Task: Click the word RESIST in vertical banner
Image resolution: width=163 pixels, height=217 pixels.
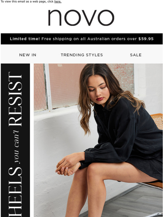Action: pyautogui.click(x=15, y=99)
